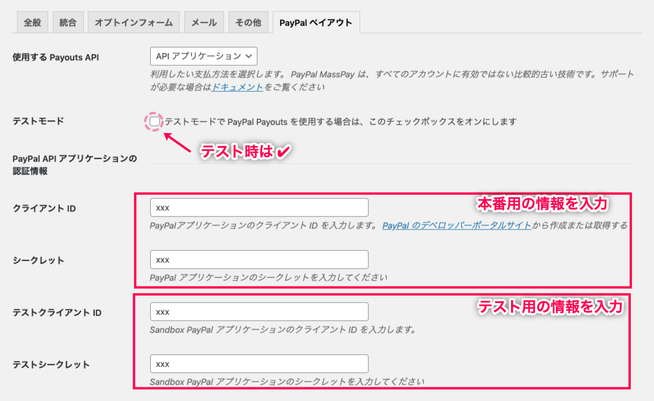Focus the クライアント ID input field
This screenshot has width=654, height=401.
259,207
